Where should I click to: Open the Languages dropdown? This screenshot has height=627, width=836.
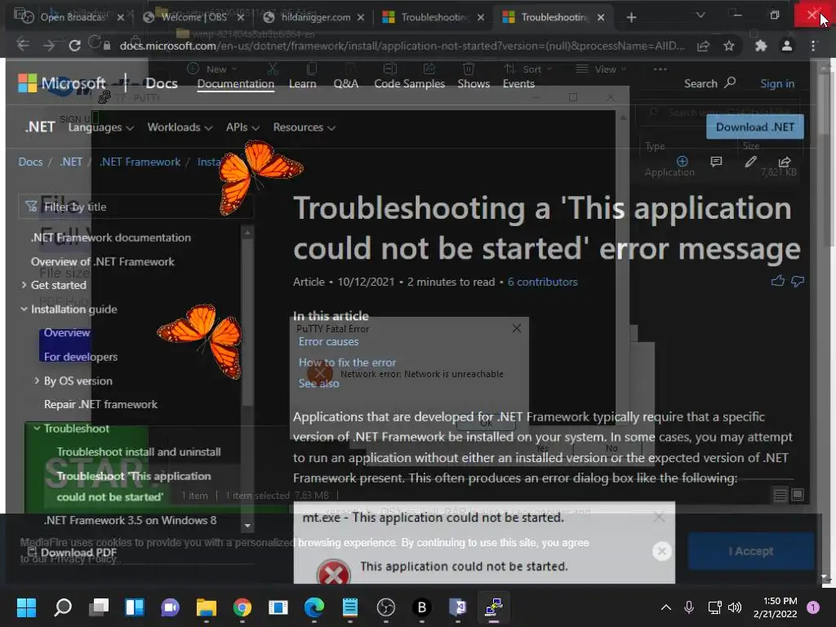100,127
